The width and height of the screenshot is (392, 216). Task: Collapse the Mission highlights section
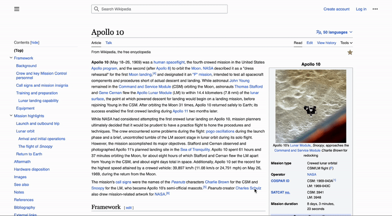pyautogui.click(x=11, y=116)
